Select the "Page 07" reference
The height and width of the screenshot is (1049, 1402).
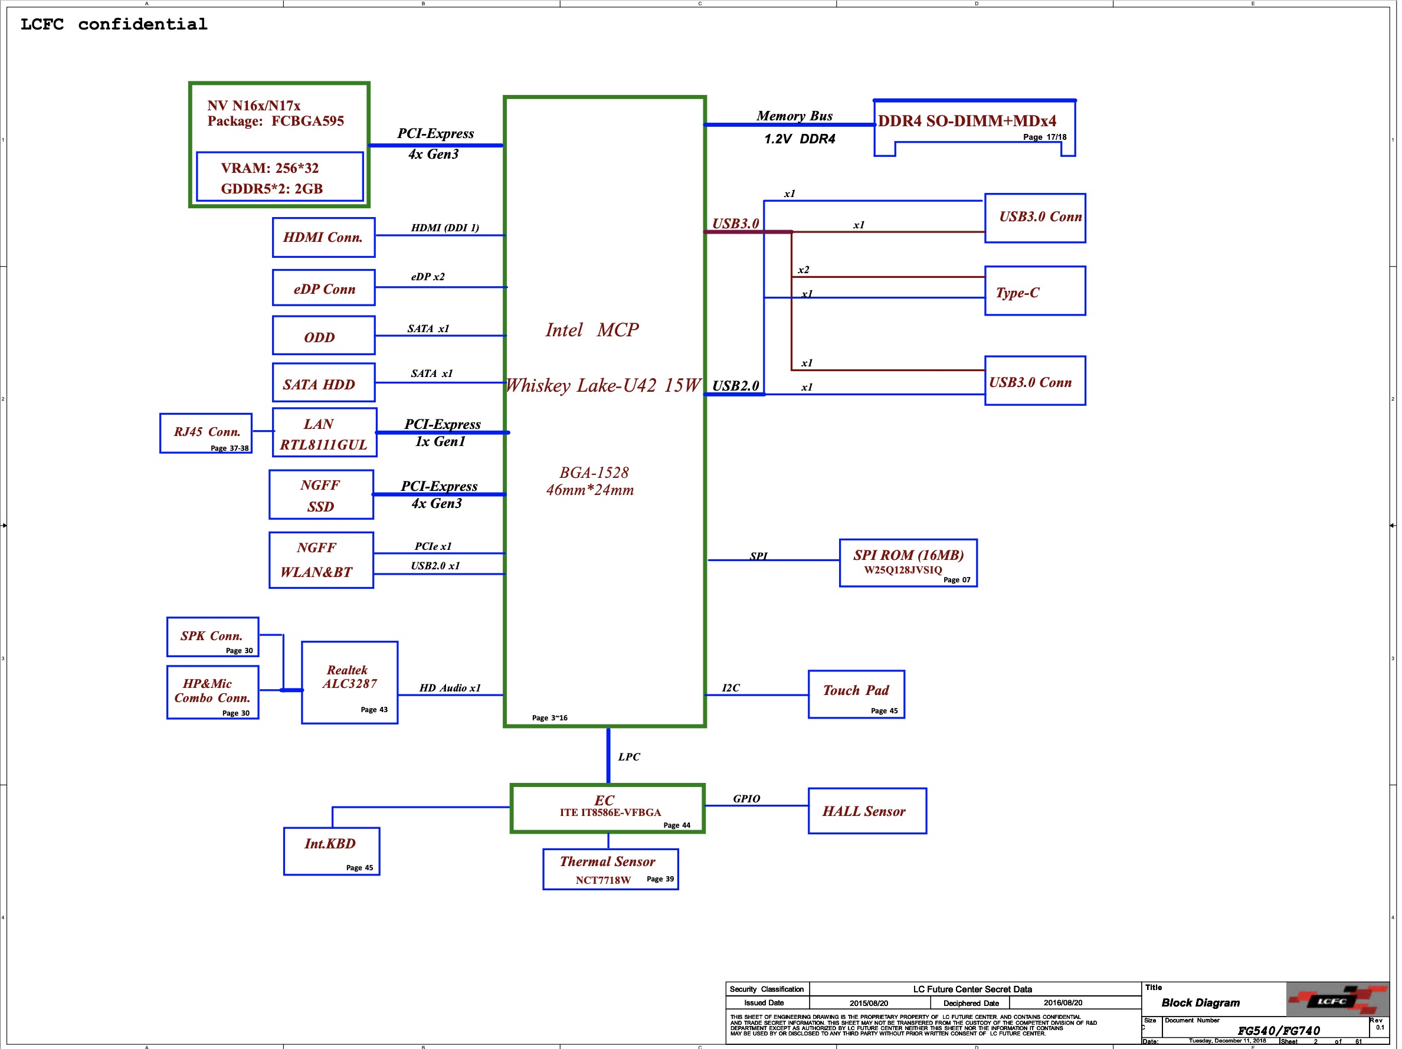[956, 579]
